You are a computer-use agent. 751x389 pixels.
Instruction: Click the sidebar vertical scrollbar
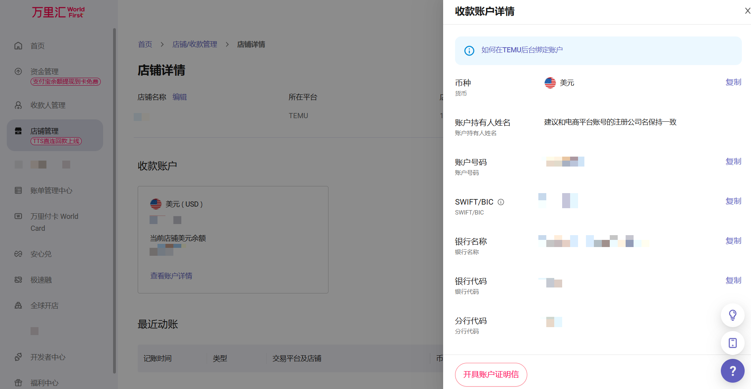pos(114,200)
